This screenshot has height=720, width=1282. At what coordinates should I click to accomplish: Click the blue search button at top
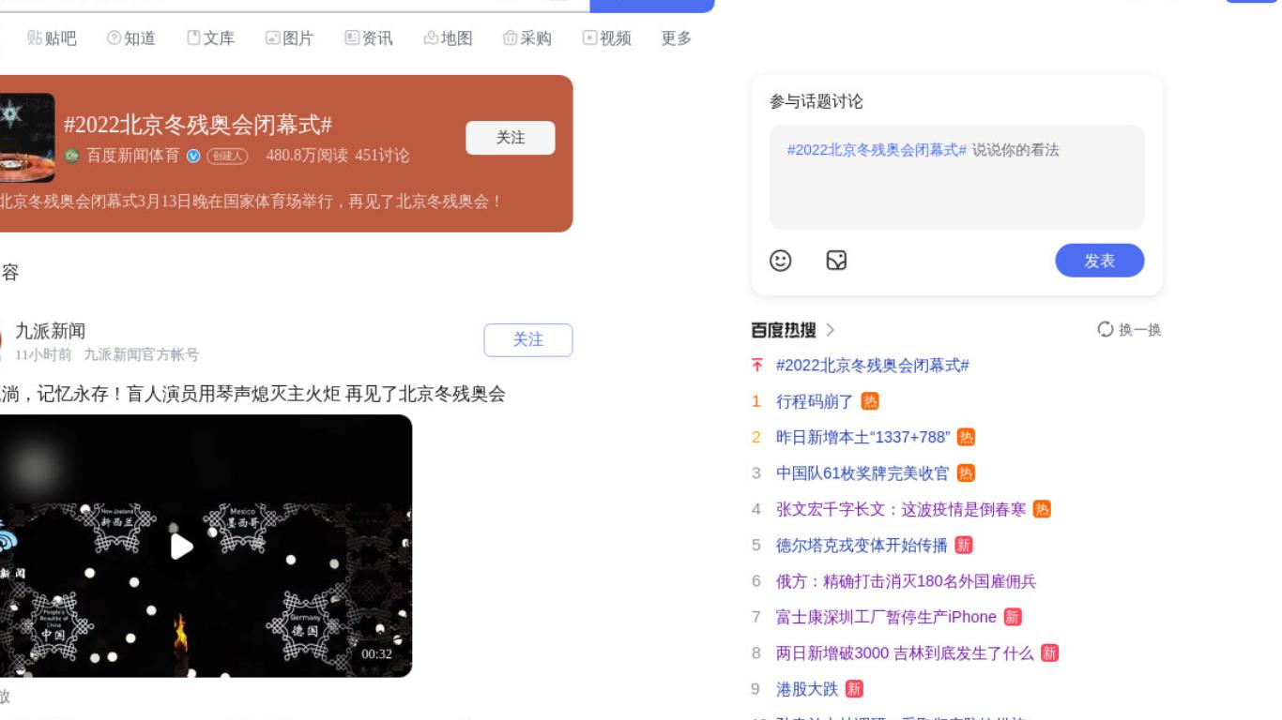[x=652, y=6]
